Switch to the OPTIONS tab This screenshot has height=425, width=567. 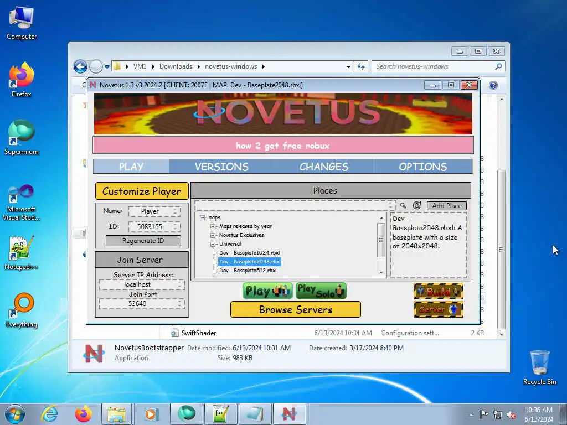click(x=422, y=167)
